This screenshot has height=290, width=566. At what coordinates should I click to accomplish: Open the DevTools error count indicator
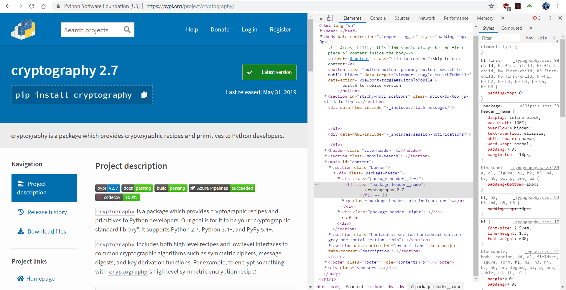pos(537,18)
